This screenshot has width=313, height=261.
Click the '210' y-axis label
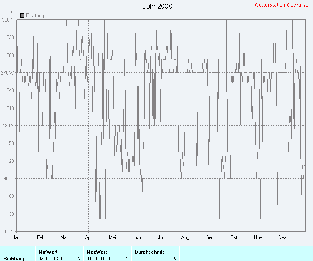click(x=10, y=108)
